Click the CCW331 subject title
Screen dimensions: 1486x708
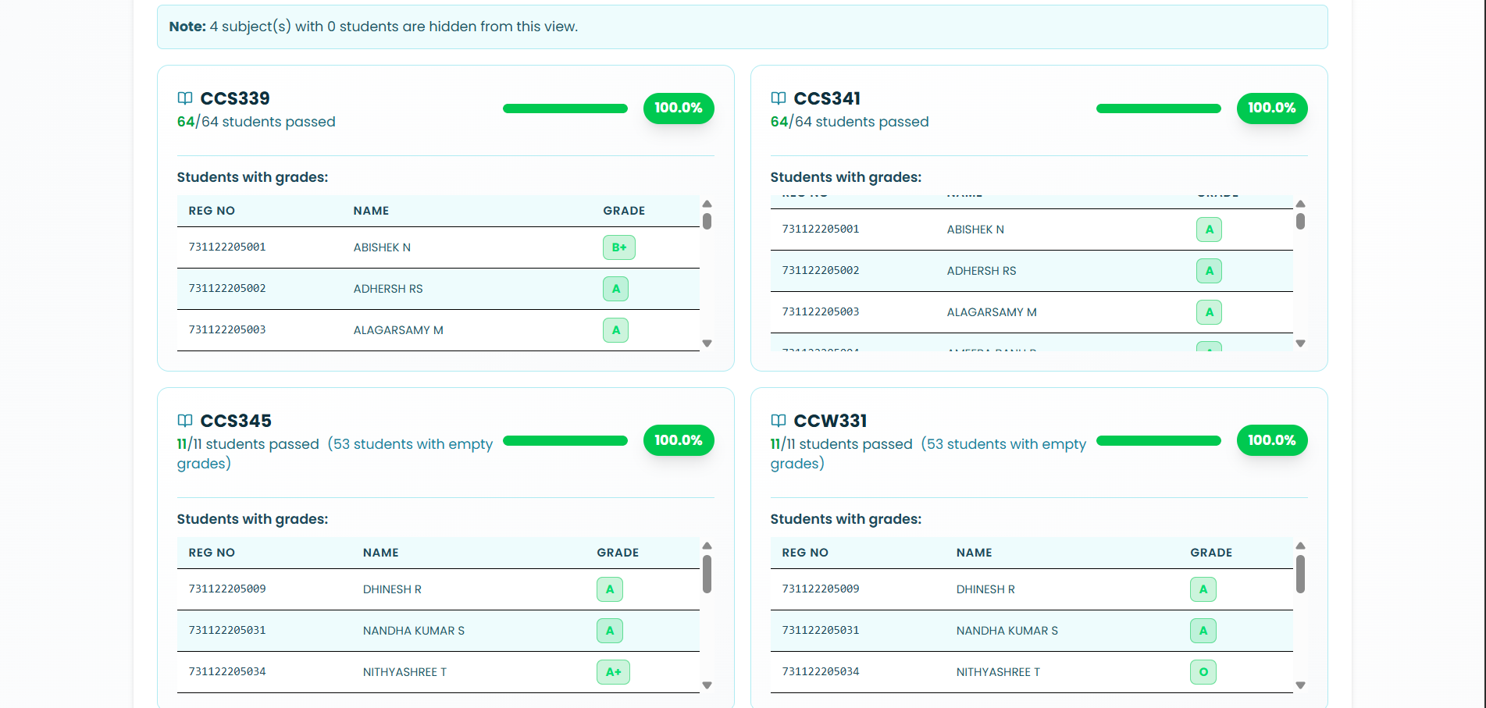830,421
